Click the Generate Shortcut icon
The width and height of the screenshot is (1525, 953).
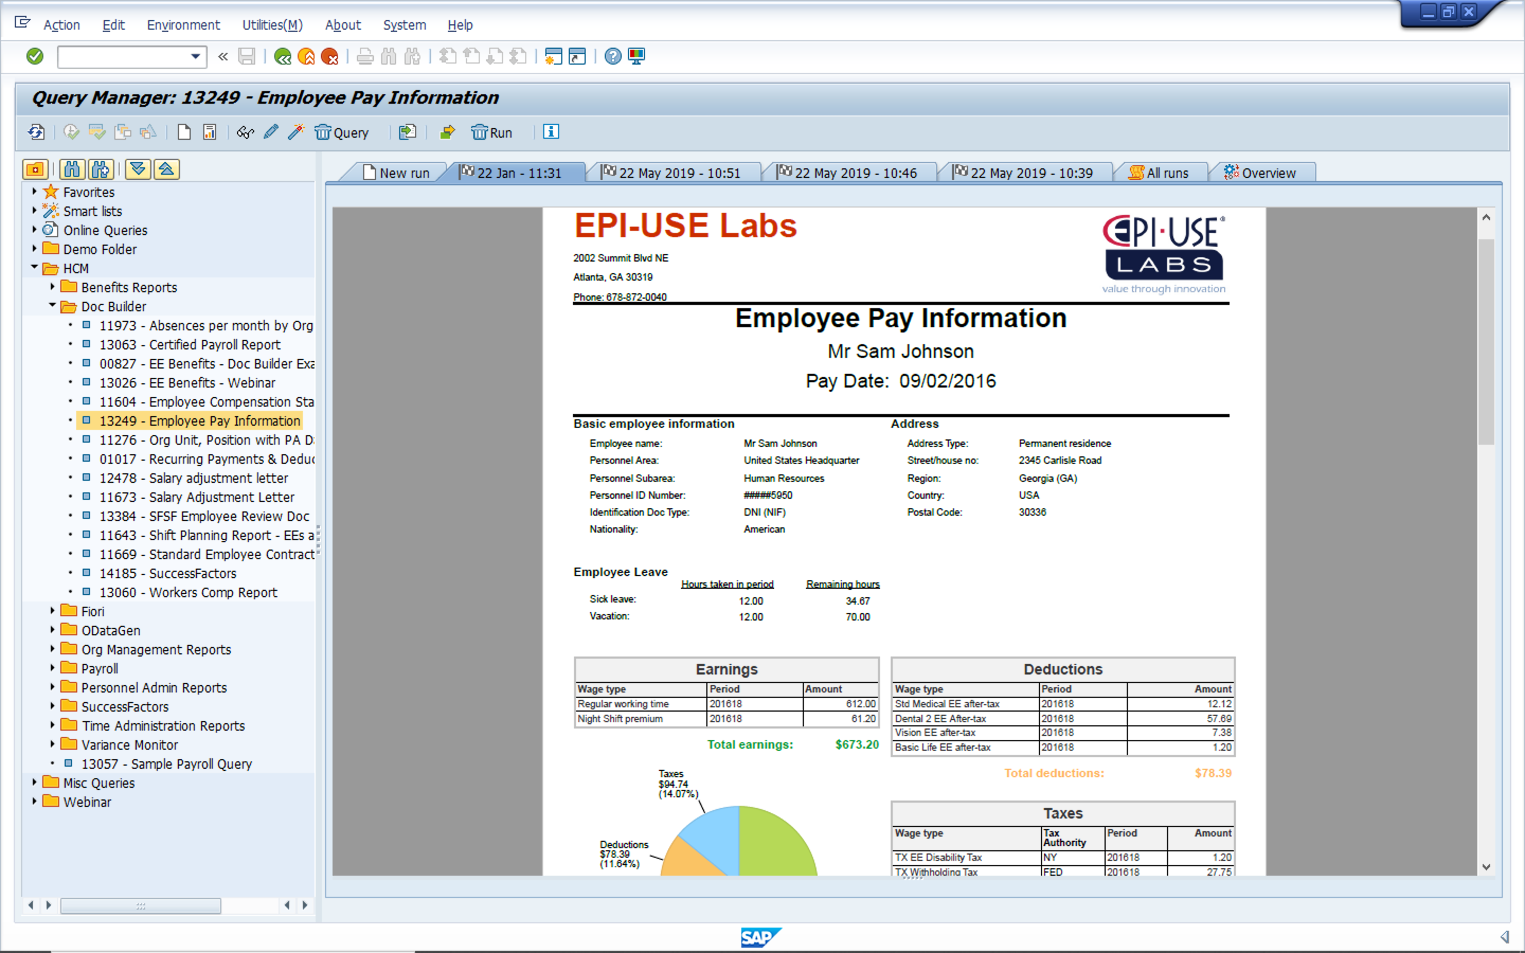[x=577, y=57]
